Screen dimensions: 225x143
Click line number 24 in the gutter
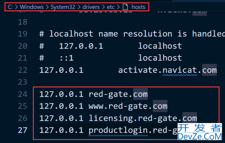22,94
